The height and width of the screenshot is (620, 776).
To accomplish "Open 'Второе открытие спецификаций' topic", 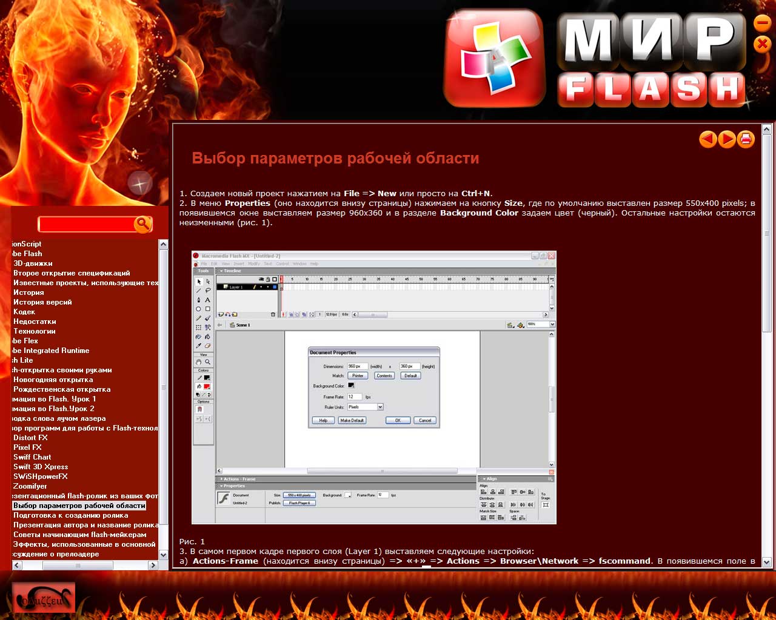I will 72,273.
